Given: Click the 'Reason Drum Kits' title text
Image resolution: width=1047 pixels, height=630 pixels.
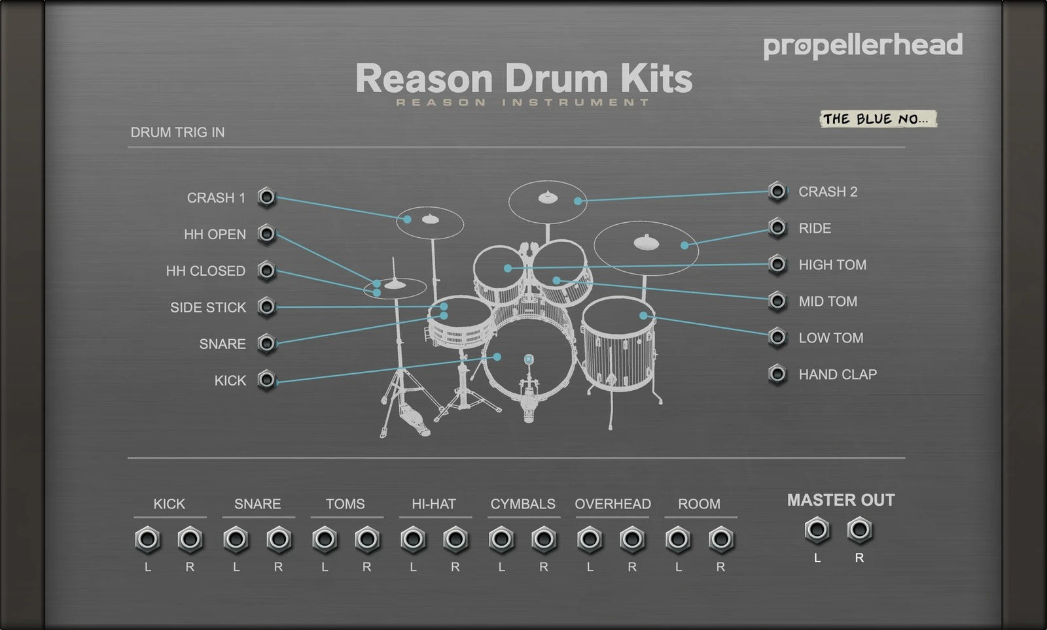Looking at the screenshot, I should tap(523, 78).
